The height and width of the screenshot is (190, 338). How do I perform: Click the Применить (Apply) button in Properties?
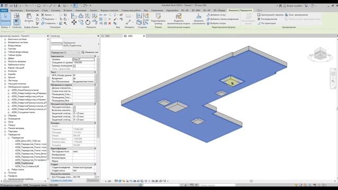point(93,180)
